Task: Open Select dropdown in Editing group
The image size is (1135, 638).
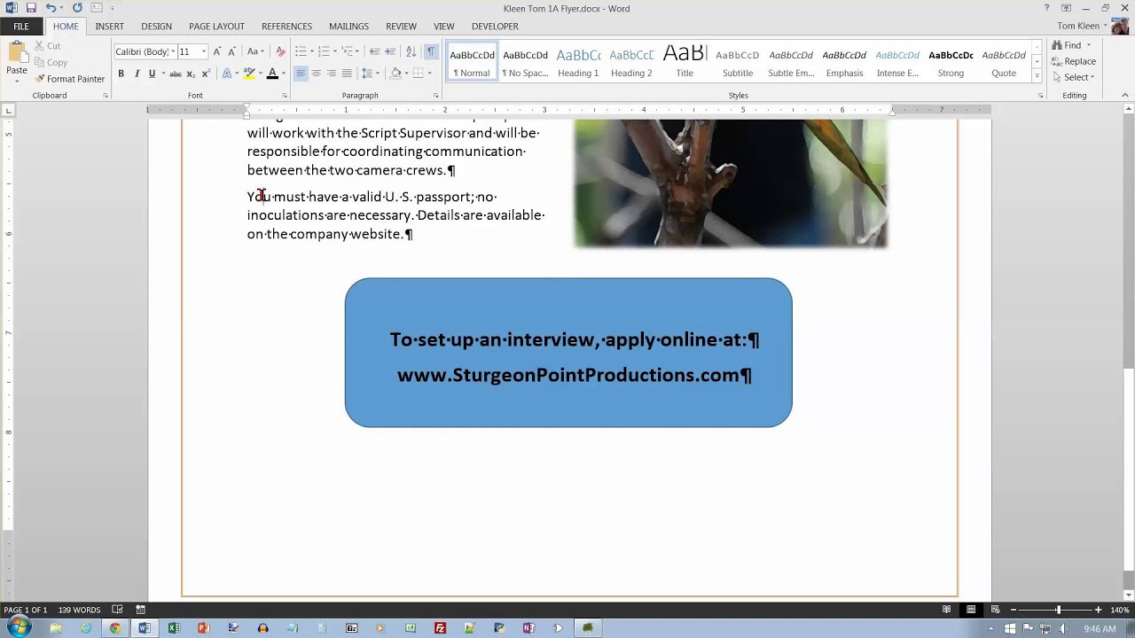Action: pos(1073,77)
